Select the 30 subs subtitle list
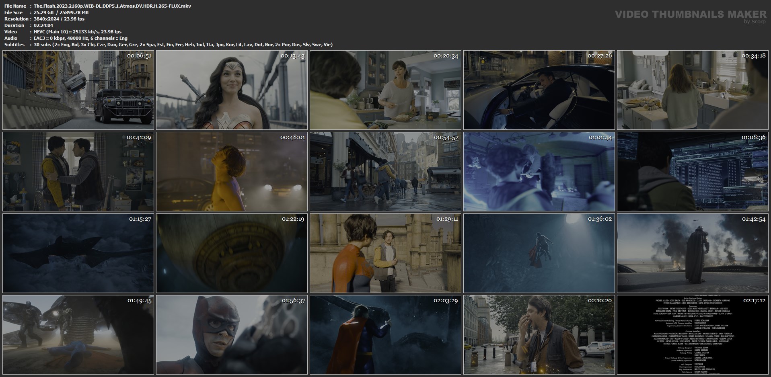 (x=183, y=45)
